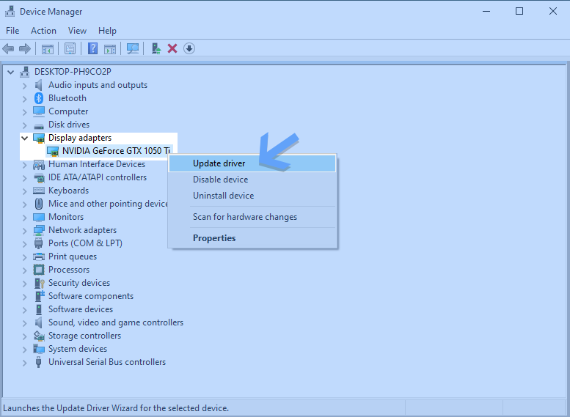The width and height of the screenshot is (570, 417).
Task: Select the DESKTOP-PH9CO2P computer name
Action: click(73, 72)
